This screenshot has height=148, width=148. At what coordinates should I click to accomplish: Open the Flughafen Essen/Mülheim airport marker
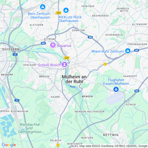[x=116, y=90]
